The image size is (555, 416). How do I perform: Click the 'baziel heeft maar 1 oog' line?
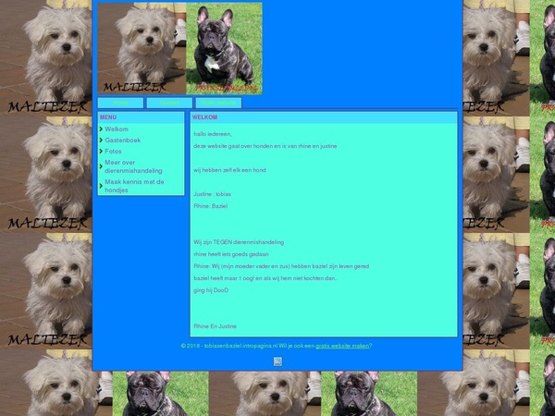pyautogui.click(x=265, y=278)
